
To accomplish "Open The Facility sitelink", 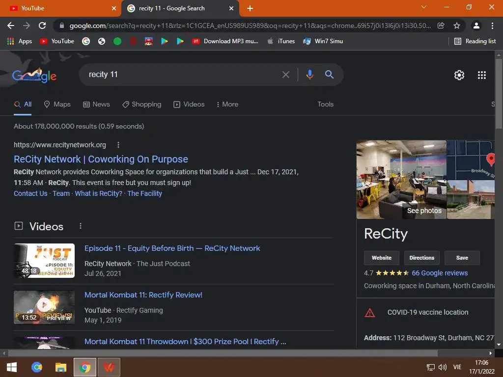I will click(145, 193).
